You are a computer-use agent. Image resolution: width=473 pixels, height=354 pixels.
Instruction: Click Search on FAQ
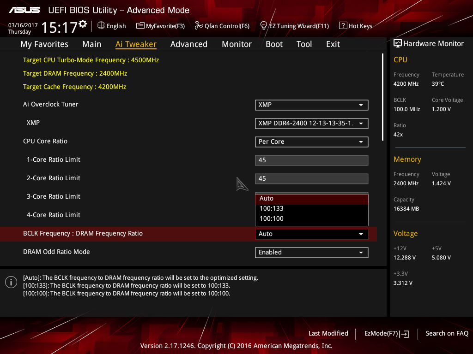pos(447,334)
